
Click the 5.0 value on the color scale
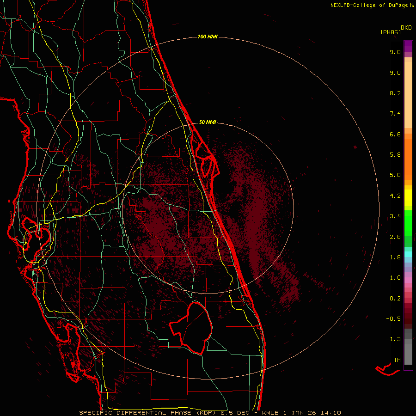395,175
